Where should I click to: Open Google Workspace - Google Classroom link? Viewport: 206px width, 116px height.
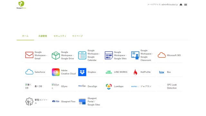[147, 55]
